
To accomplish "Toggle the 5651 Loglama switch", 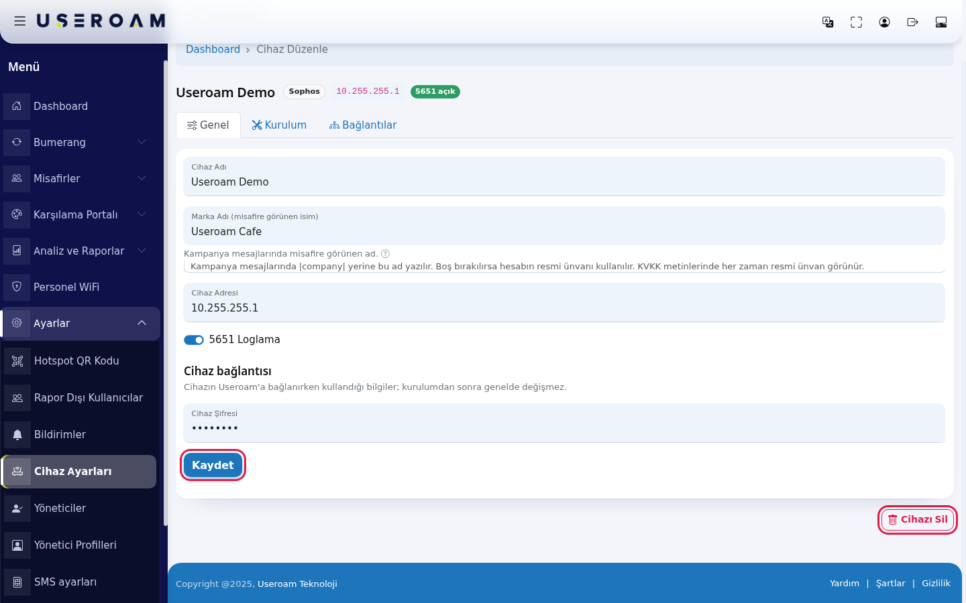I will coord(194,340).
